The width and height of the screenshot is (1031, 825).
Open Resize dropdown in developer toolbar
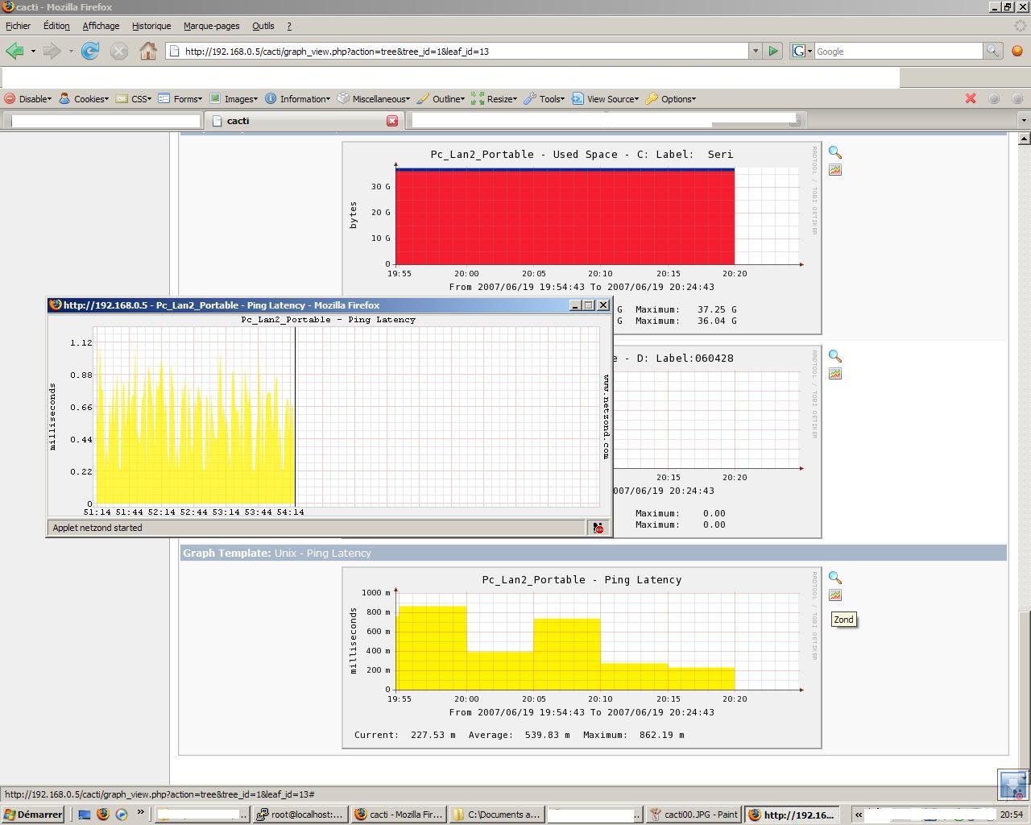click(494, 98)
